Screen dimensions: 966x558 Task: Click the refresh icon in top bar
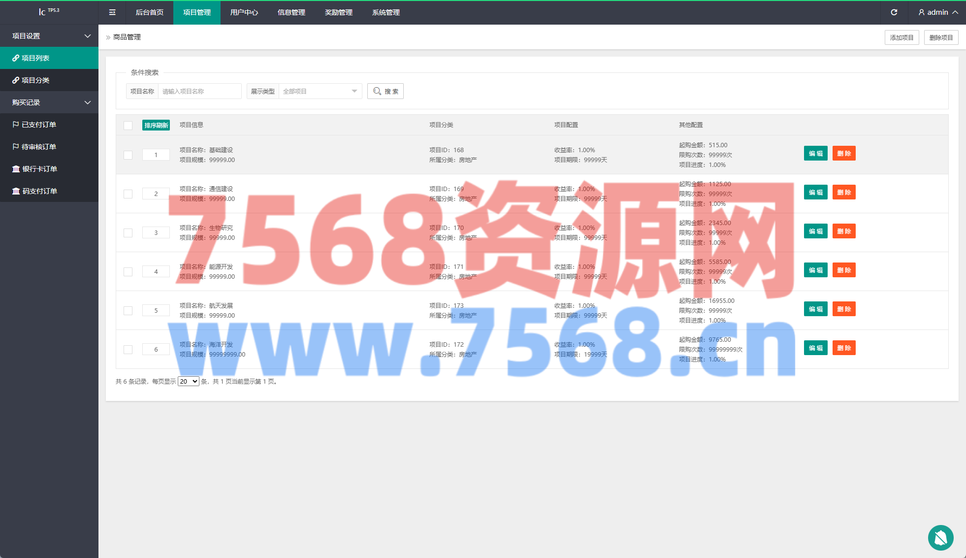894,12
